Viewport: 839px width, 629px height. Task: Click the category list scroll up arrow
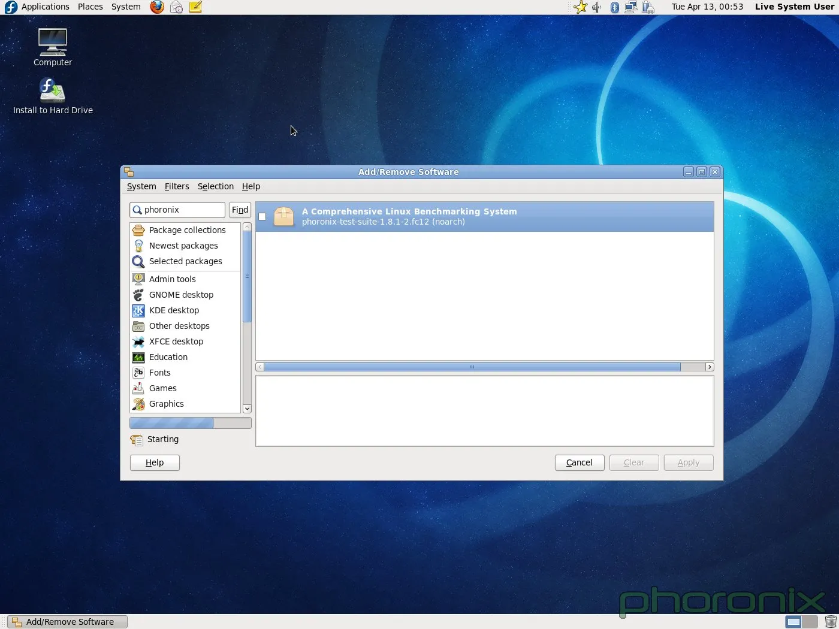(x=247, y=227)
